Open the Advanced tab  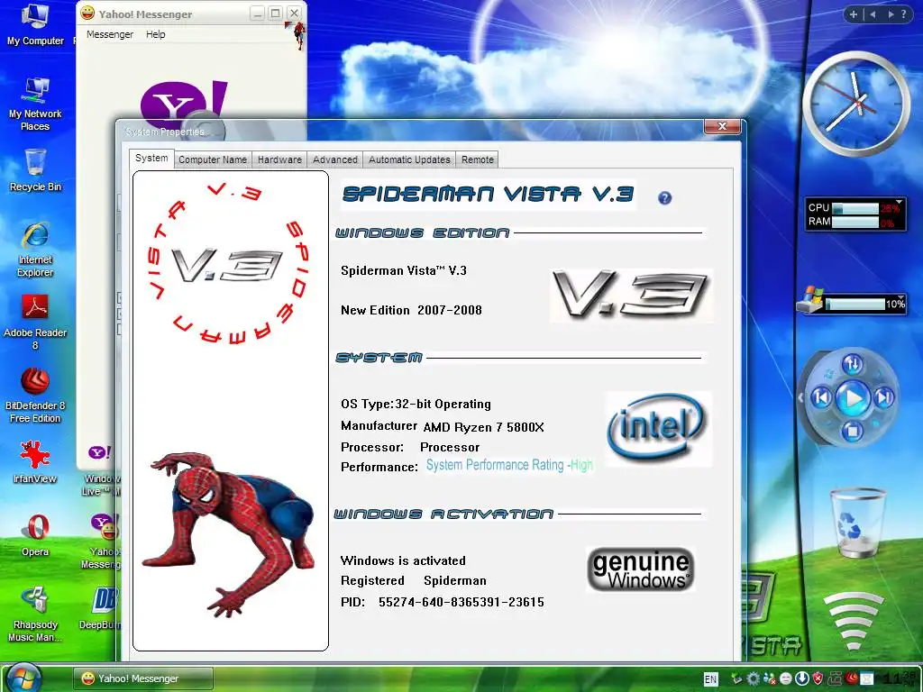click(x=335, y=159)
